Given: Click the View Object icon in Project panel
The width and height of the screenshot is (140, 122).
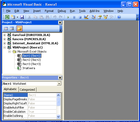Looking at the screenshot, I should (x=12, y=28).
